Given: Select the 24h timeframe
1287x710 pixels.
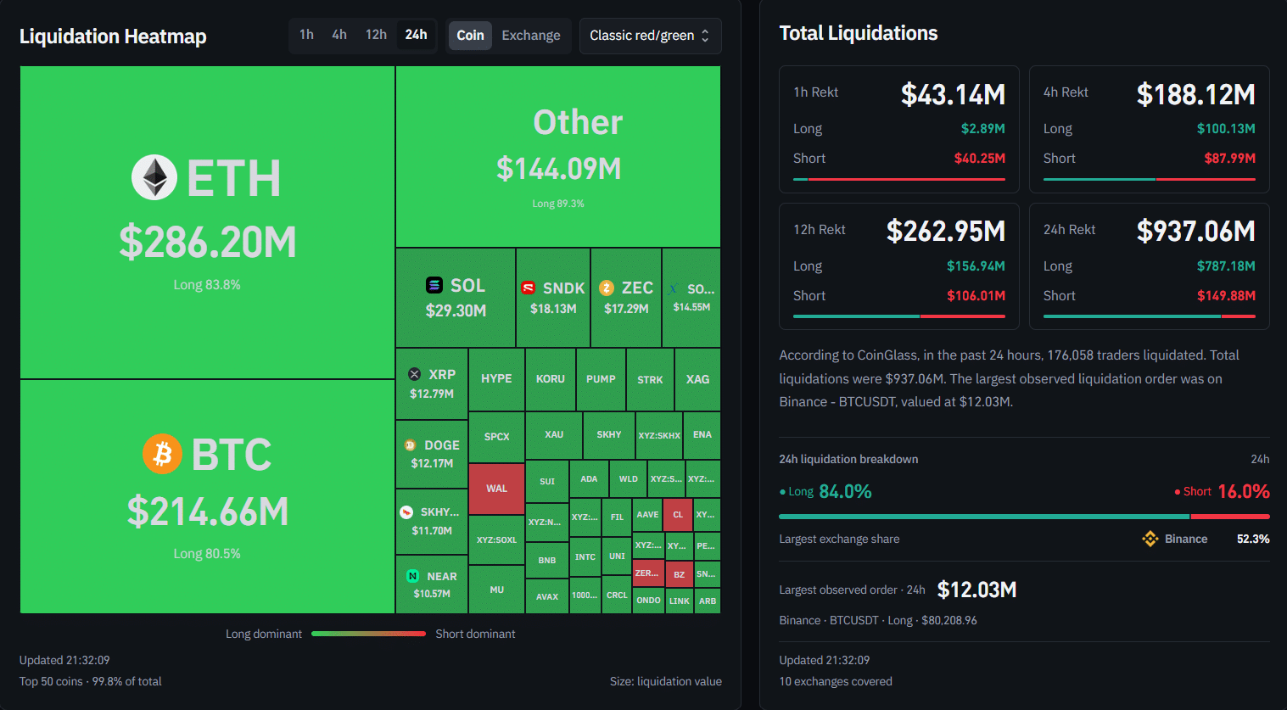Looking at the screenshot, I should pos(416,35).
